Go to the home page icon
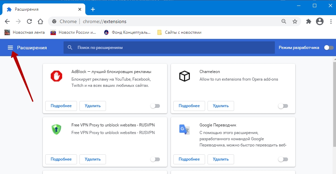The image size is (336, 174). click(x=40, y=21)
